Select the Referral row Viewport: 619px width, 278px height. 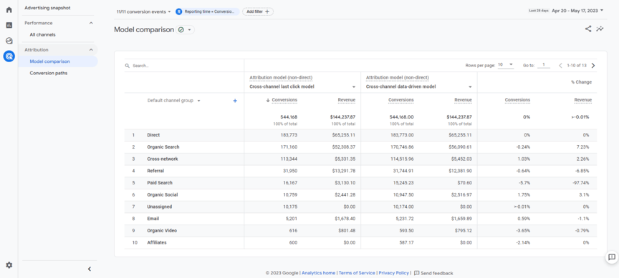[x=360, y=171]
